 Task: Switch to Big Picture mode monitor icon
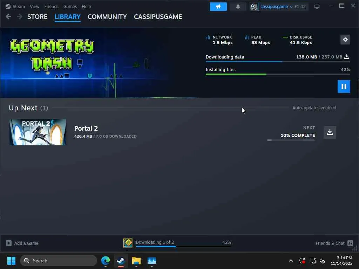(317, 7)
